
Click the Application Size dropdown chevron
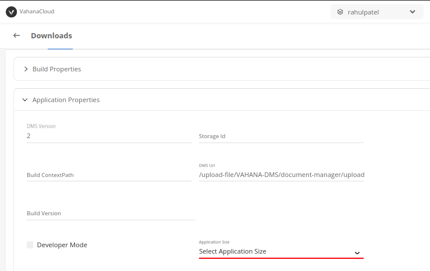tap(357, 253)
